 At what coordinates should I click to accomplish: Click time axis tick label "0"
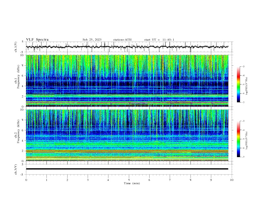tap(26, 180)
